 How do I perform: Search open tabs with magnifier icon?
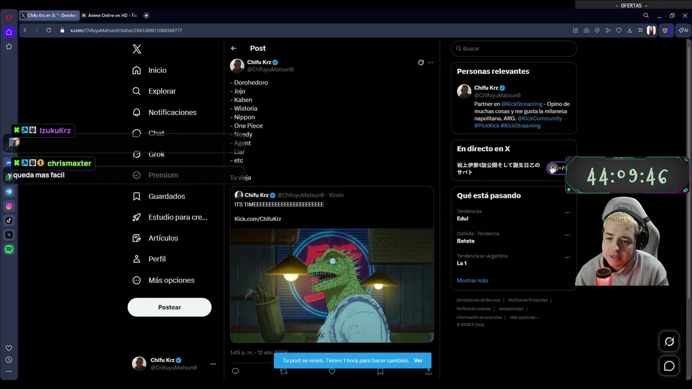(x=646, y=16)
